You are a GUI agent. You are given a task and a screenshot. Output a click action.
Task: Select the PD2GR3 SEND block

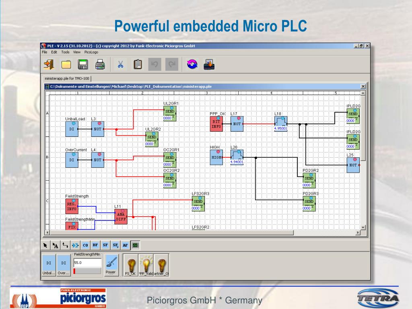pos(309,204)
